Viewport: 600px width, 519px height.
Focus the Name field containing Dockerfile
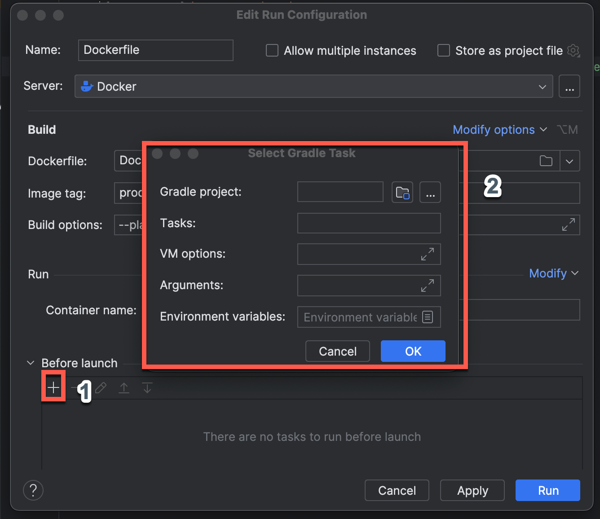(x=156, y=50)
